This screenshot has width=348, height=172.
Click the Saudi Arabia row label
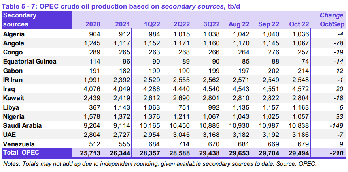click(22, 125)
